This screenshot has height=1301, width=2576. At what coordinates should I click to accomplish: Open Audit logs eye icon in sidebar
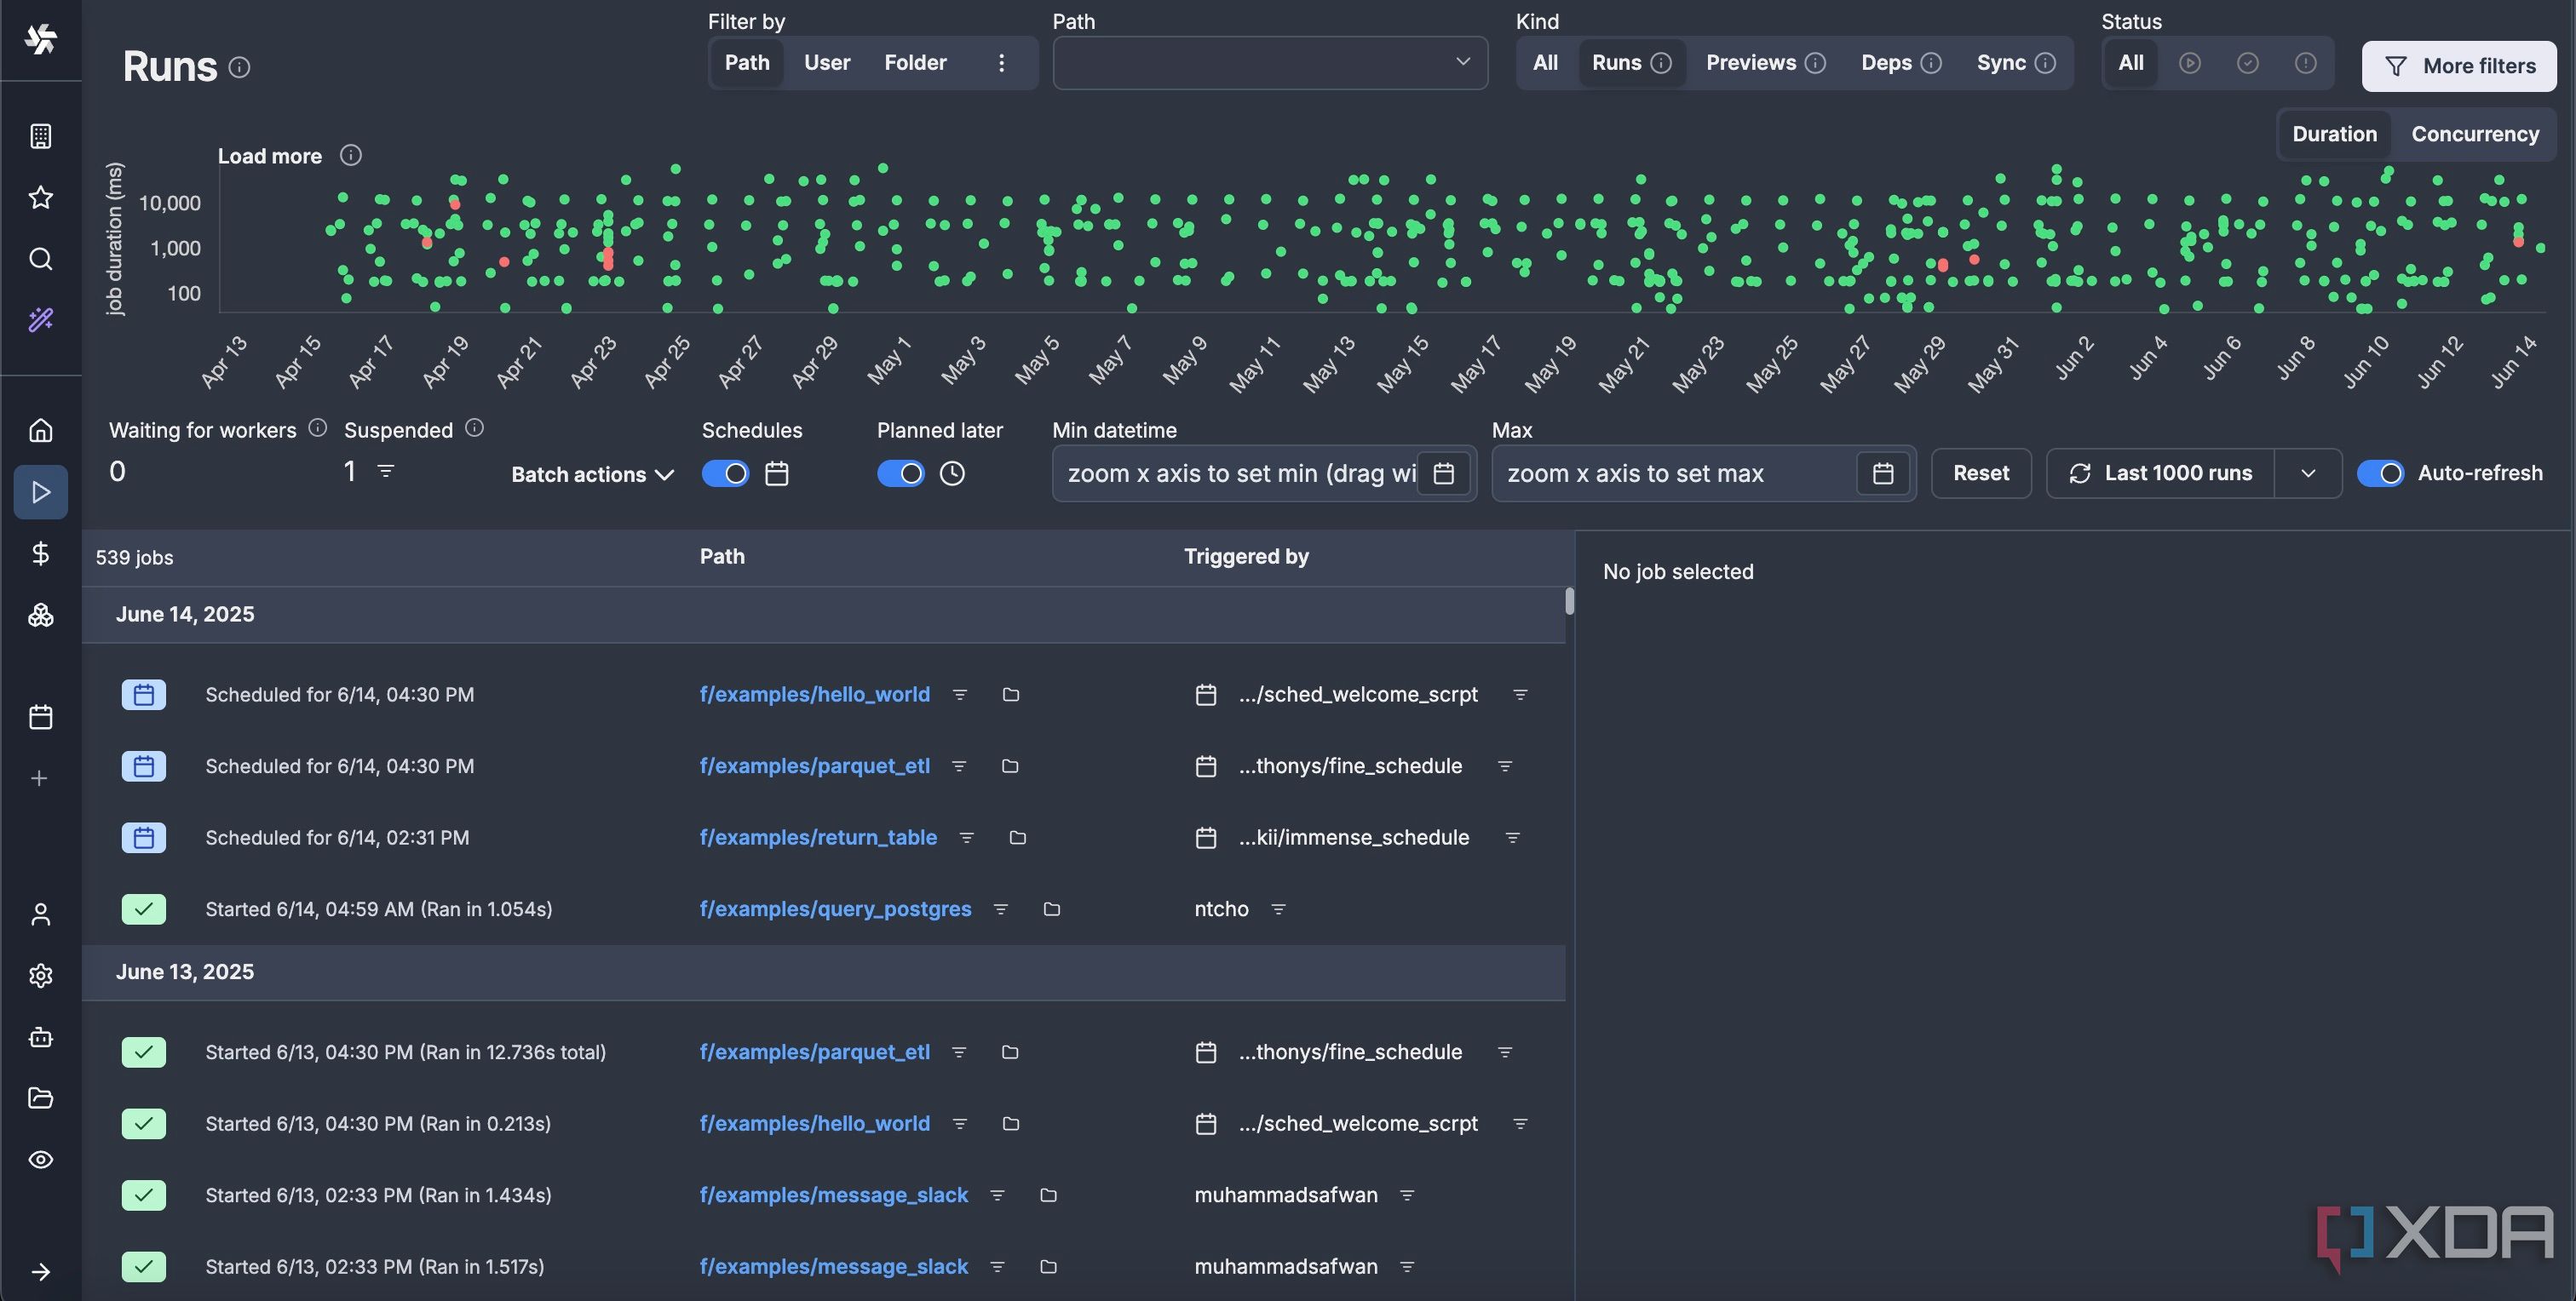tap(40, 1159)
